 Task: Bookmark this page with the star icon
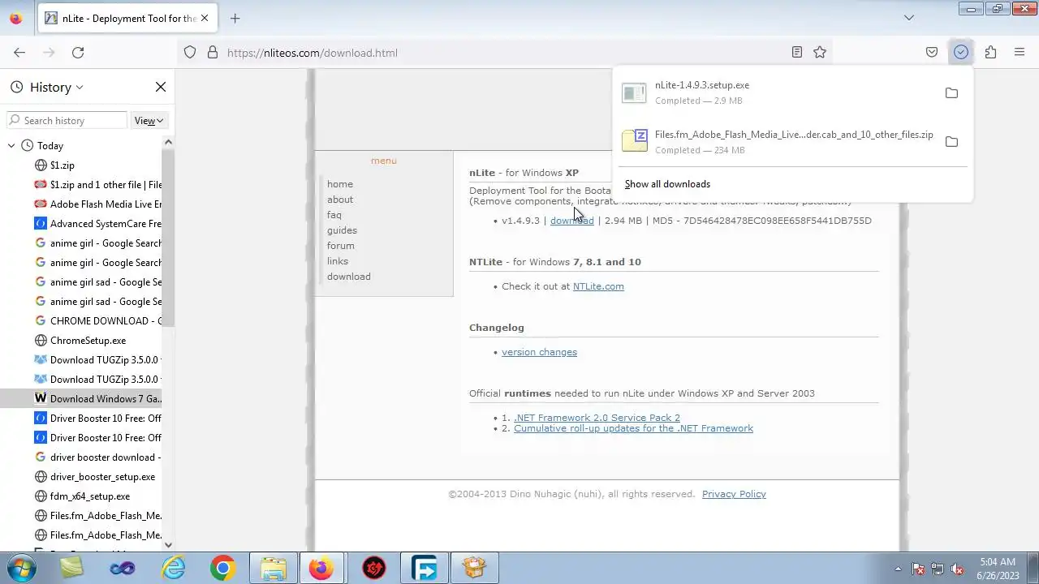pos(820,53)
